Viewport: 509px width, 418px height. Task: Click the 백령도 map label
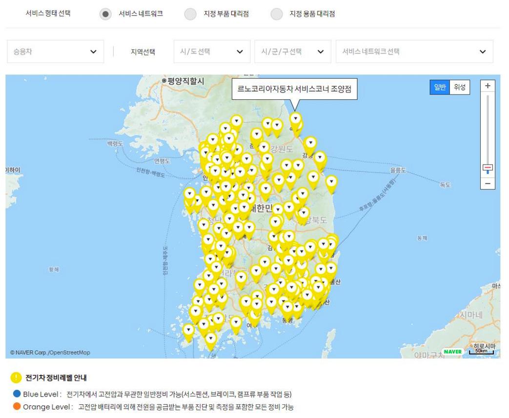pyautogui.click(x=115, y=143)
